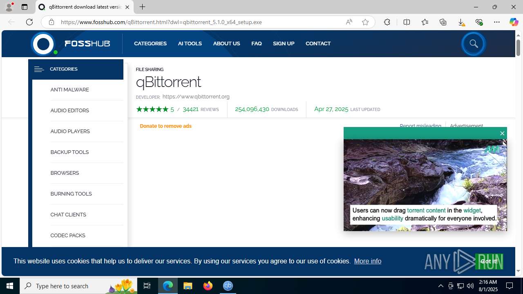Open Read aloud icon in address bar
Image resolution: width=523 pixels, height=294 pixels.
[x=349, y=22]
